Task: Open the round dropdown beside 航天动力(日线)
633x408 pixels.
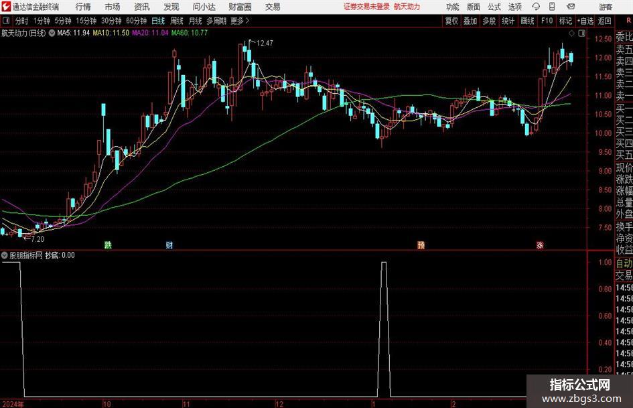Action: click(x=52, y=33)
